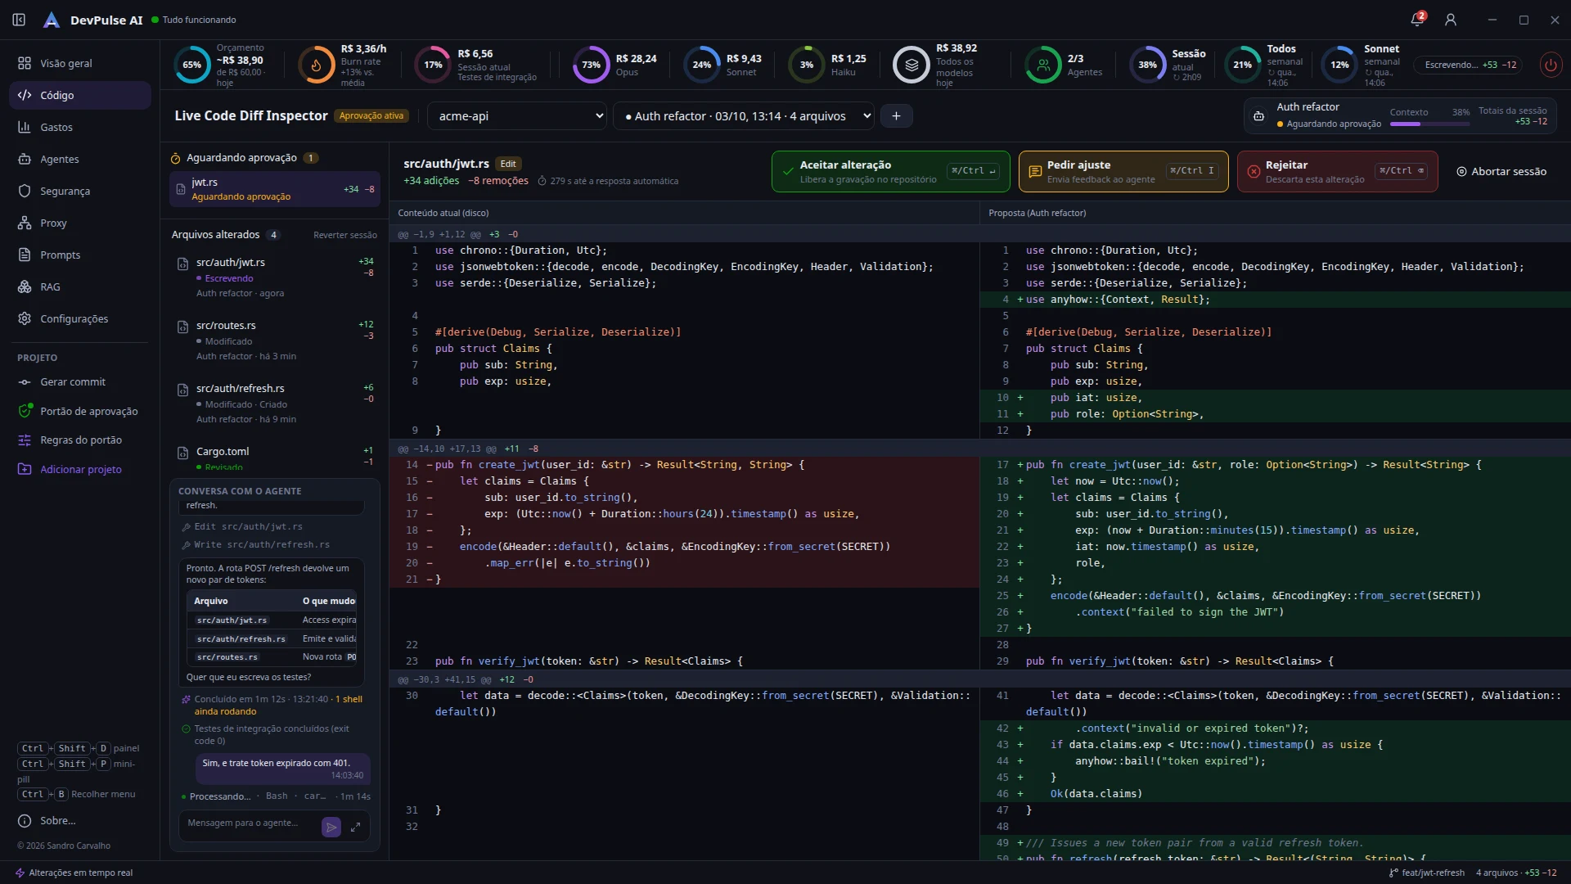Click the Reverter sessão link
1571x884 pixels.
pyautogui.click(x=344, y=235)
